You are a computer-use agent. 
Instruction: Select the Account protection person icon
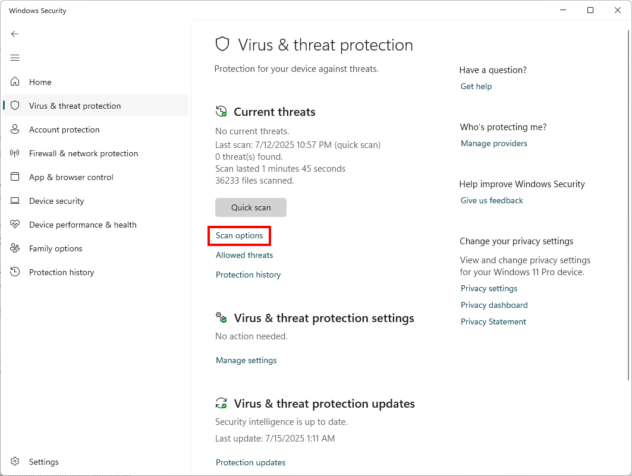point(15,130)
